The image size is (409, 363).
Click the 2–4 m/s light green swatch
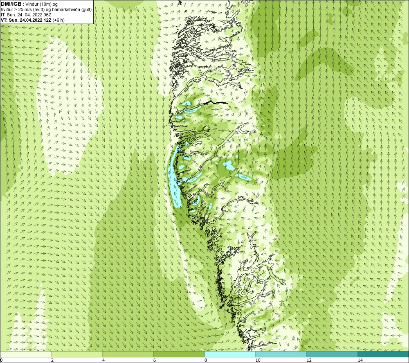(77, 354)
